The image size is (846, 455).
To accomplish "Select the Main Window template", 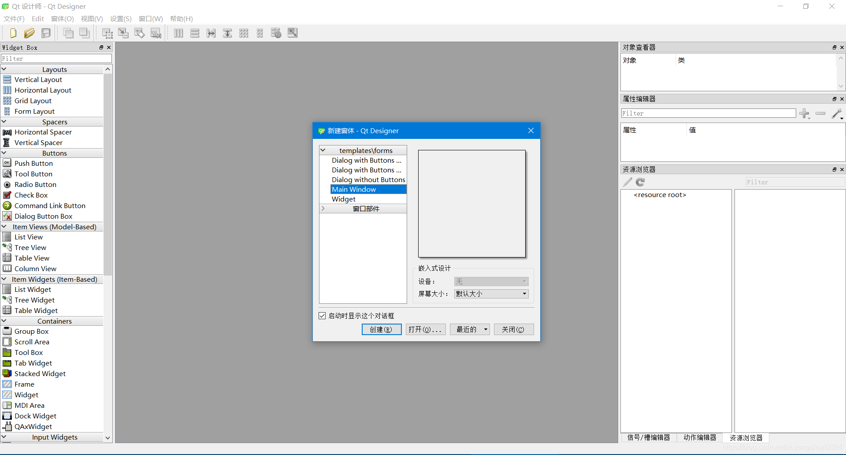I will [x=368, y=189].
